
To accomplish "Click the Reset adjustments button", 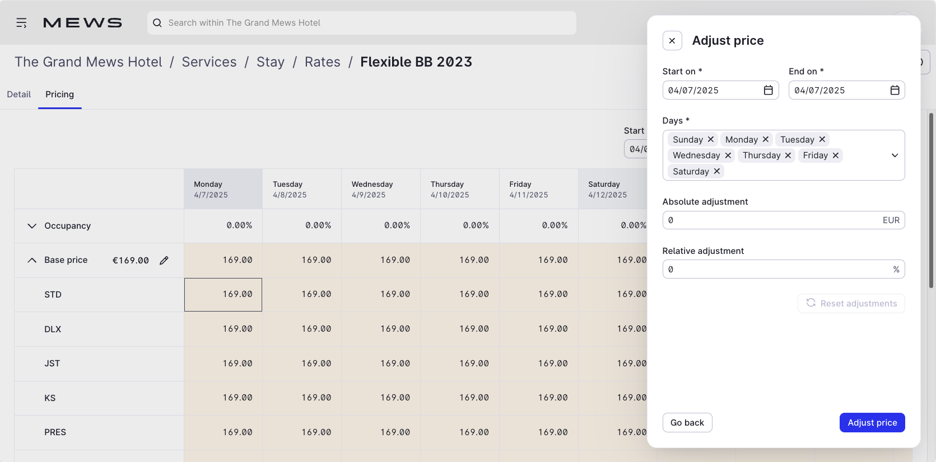I will click(851, 303).
